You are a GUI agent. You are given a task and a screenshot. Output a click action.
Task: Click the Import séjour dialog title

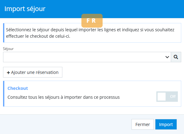click(x=25, y=9)
